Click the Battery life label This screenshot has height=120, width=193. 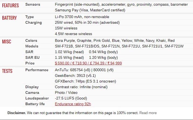pyautogui.click(x=35, y=104)
